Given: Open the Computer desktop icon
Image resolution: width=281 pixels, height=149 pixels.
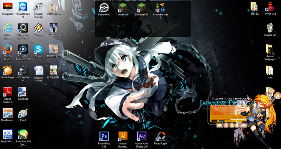Looking at the screenshot, I should point(8,8).
